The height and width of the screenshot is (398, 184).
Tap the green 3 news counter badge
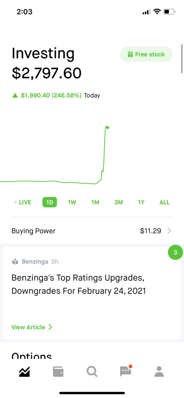[x=175, y=252]
